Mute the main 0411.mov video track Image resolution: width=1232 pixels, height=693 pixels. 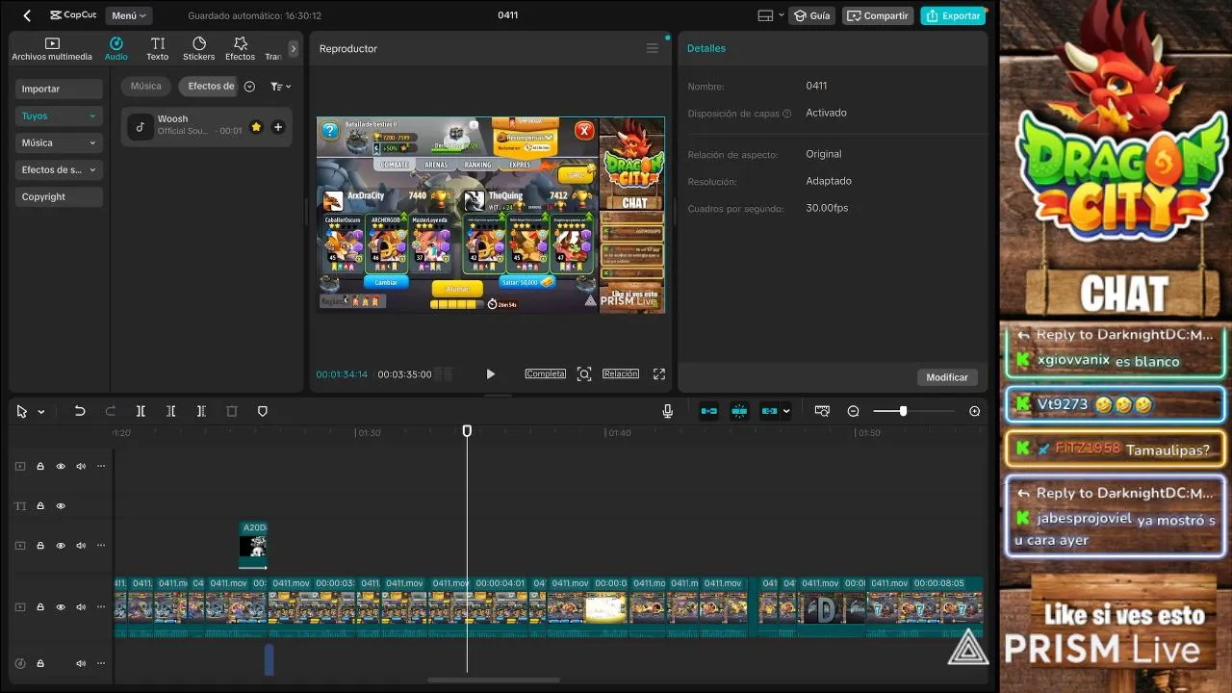coord(81,607)
